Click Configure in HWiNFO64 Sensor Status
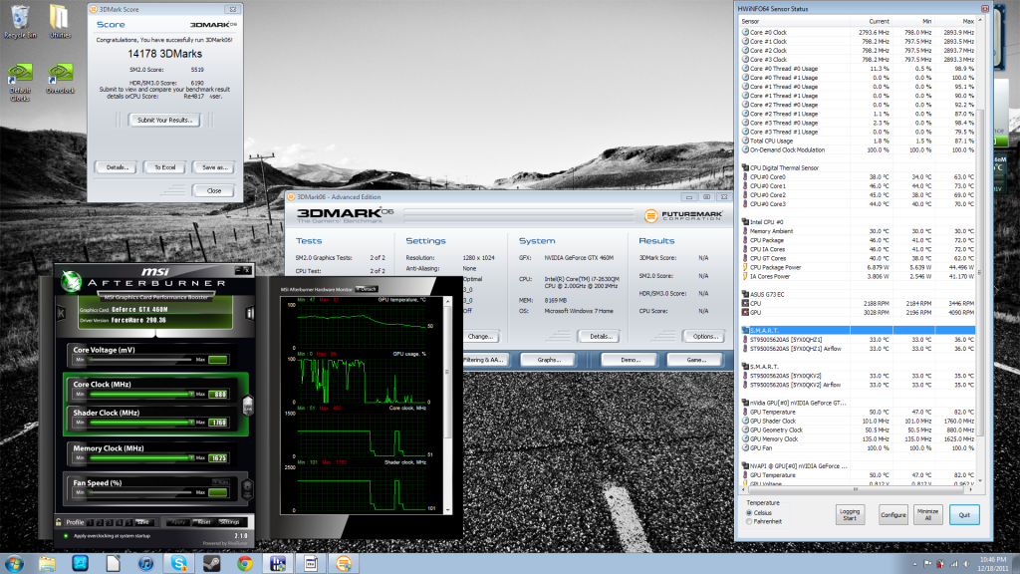 click(x=893, y=515)
